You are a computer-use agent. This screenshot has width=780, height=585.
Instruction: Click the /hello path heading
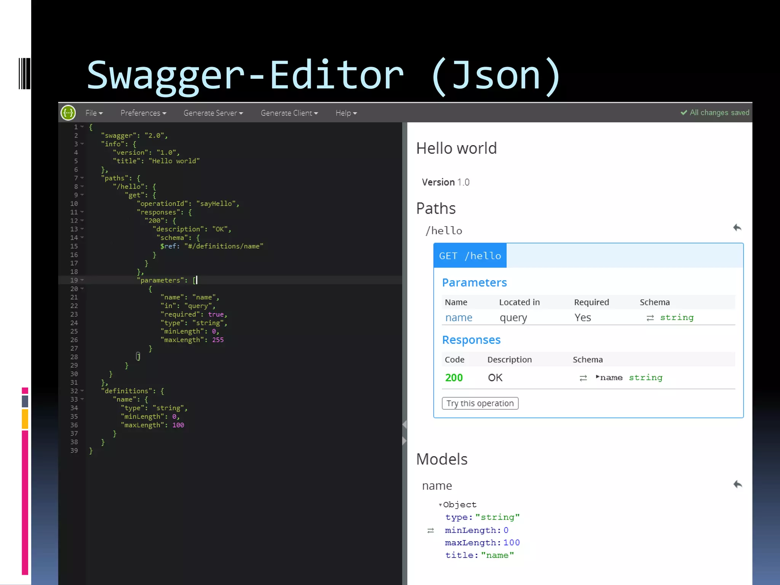pos(444,231)
